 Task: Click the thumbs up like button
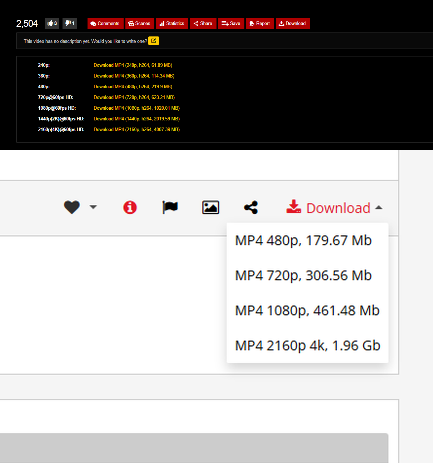[x=52, y=23]
